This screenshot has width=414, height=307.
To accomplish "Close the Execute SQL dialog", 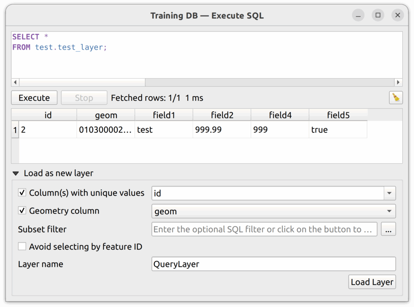I will (x=398, y=16).
